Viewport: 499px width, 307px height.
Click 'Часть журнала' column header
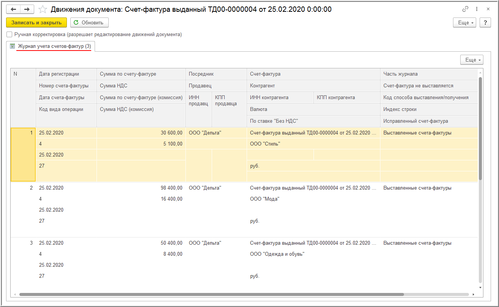point(429,74)
